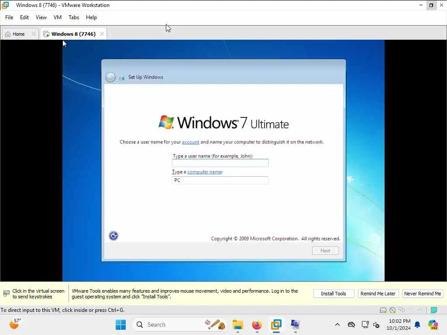Open Firefox from the taskbar
Screen dimensions: 447x335
click(257, 325)
